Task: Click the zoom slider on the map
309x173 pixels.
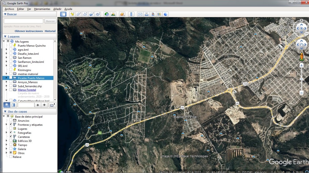Action: pyautogui.click(x=301, y=79)
